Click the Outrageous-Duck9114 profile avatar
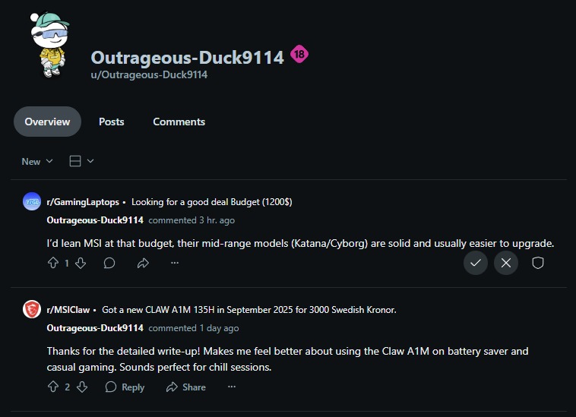 pos(50,45)
